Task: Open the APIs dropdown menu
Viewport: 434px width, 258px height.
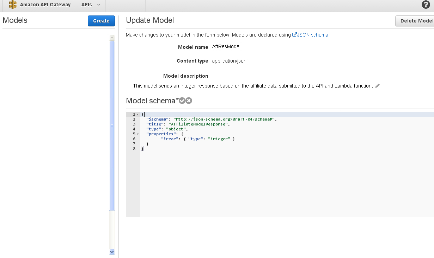Action: (x=91, y=5)
